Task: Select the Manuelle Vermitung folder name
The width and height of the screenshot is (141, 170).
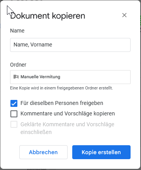Action: [x=40, y=77]
